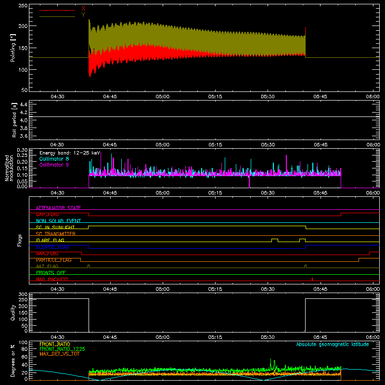The height and width of the screenshot is (385, 385).
Task: Click the FLARE_FLAG label
Action: tap(50, 240)
